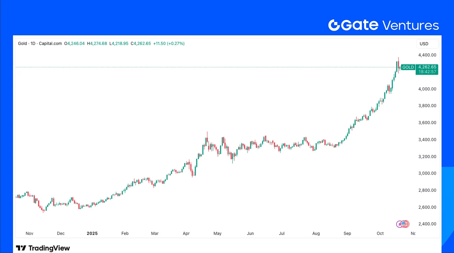
Task: Click the 3,400.00 price axis label
Action: pyautogui.click(x=427, y=140)
